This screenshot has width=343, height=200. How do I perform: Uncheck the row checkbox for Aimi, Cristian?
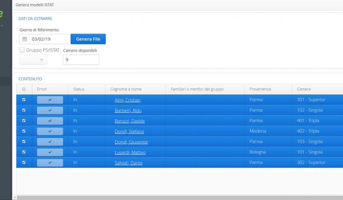pyautogui.click(x=24, y=100)
